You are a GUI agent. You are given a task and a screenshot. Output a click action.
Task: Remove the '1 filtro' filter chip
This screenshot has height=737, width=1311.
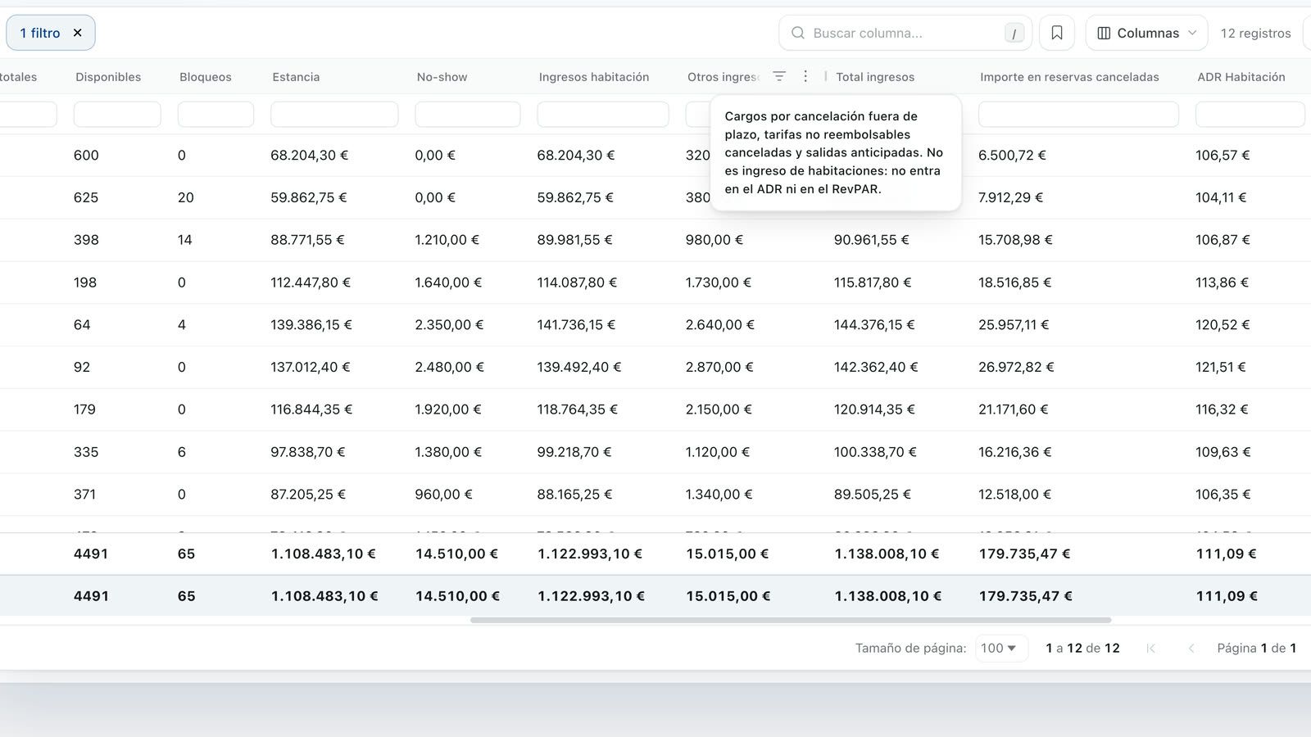78,33
